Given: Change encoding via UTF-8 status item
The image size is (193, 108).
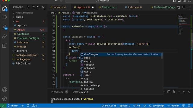Looking at the screenshot, I should click(137, 106).
